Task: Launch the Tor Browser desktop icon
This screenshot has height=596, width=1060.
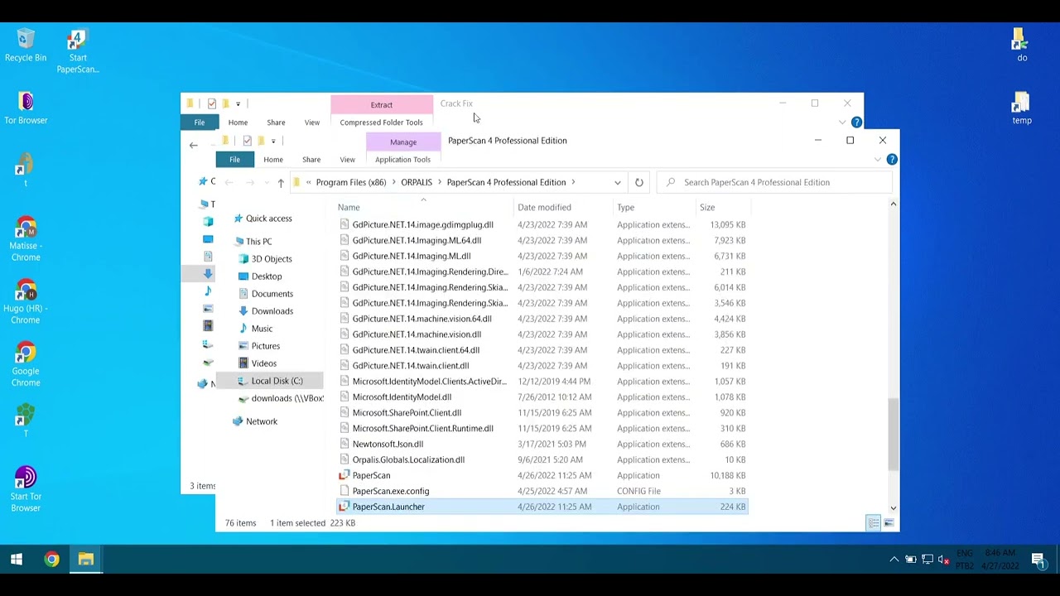Action: pyautogui.click(x=26, y=108)
